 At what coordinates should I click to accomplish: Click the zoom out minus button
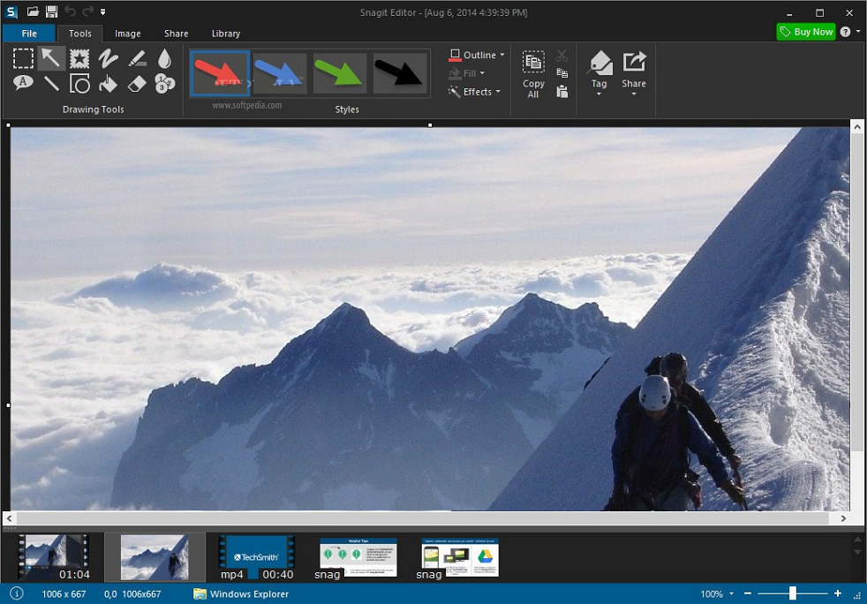[x=748, y=593]
